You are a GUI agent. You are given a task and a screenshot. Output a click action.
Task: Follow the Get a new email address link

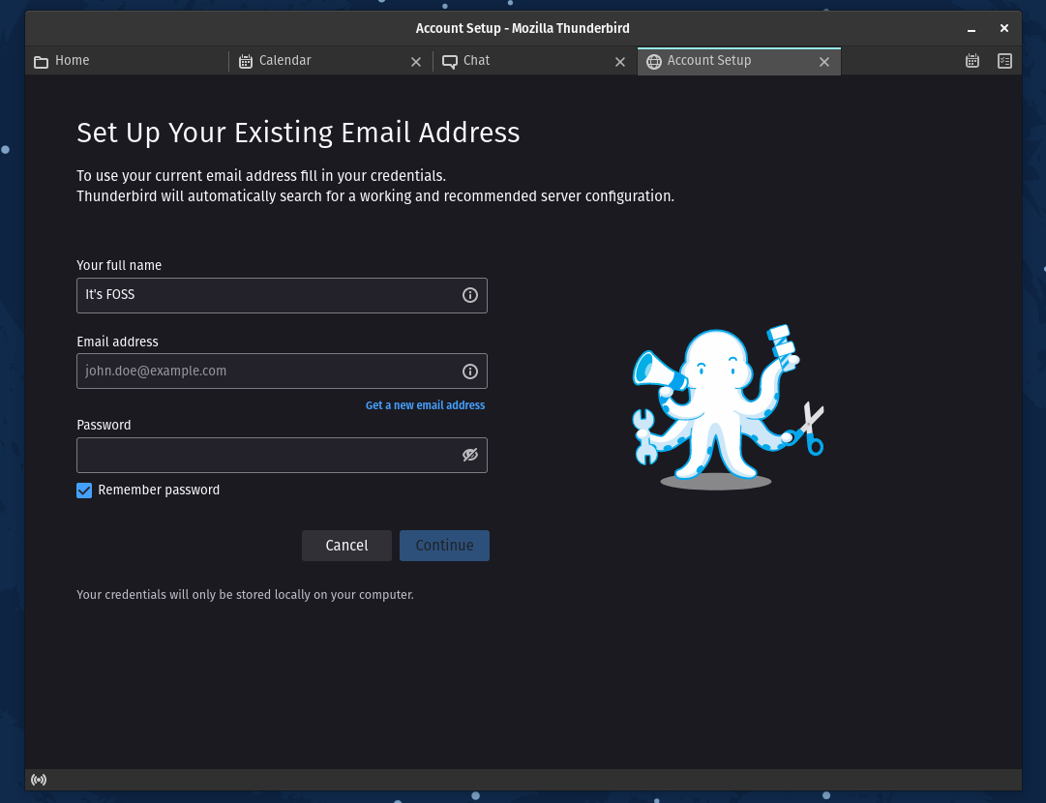click(x=425, y=405)
